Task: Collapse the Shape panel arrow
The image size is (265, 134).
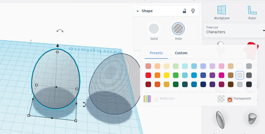Action: tap(138, 11)
